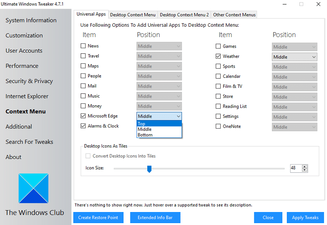The image size is (327, 225).
Task: Select Top from the position list
Action: 159,124
